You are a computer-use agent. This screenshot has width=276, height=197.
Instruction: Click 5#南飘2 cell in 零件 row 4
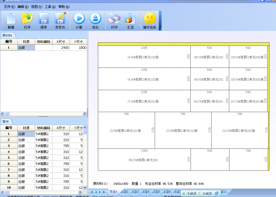click(x=43, y=152)
